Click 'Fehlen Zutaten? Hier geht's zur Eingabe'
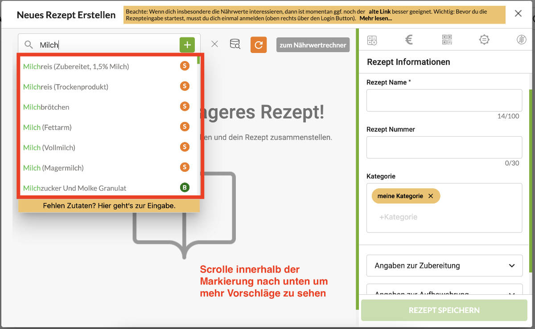The height and width of the screenshot is (329, 535). 109,206
